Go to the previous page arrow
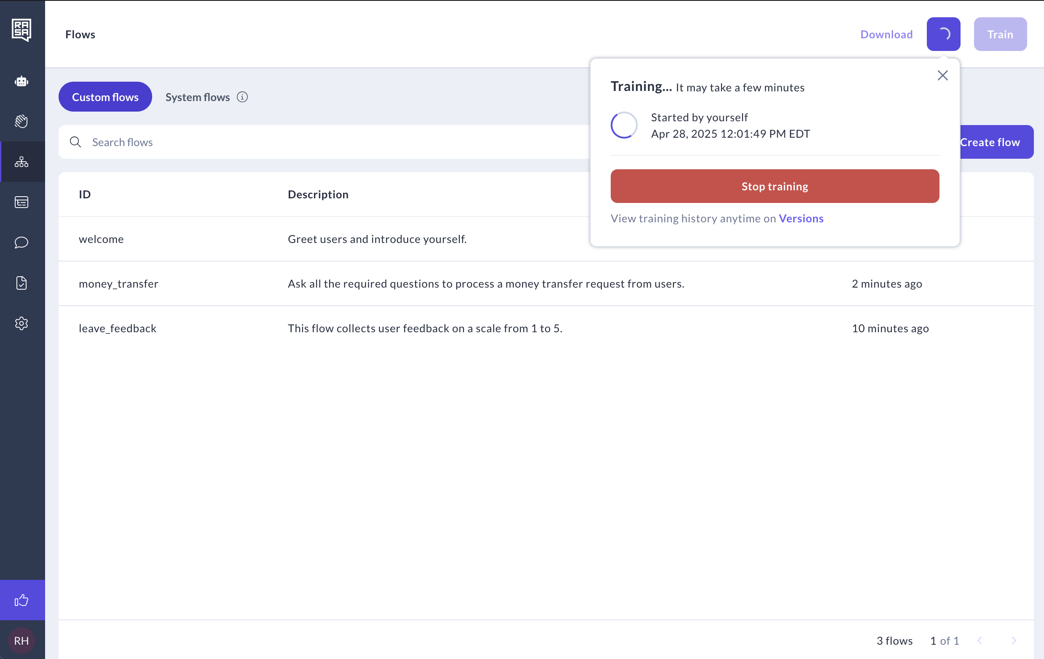Viewport: 1044px width, 659px height. (x=980, y=640)
